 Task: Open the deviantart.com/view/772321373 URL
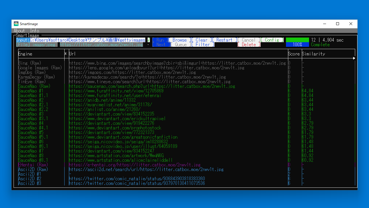pyautogui.click(x=112, y=132)
